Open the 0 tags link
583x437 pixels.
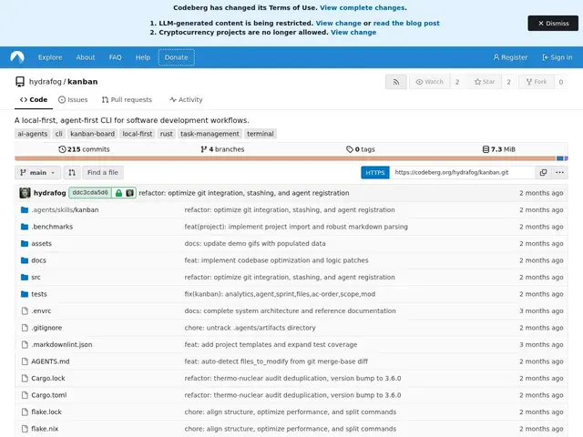coord(361,149)
